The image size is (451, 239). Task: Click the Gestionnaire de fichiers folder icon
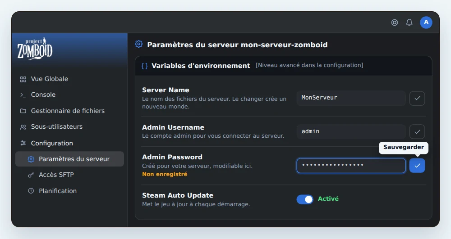[23, 111]
